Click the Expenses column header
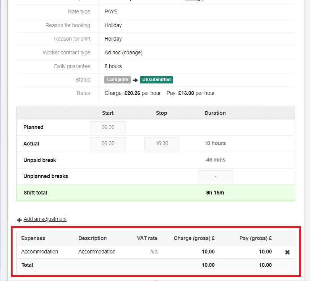310x281 pixels. tap(33, 238)
